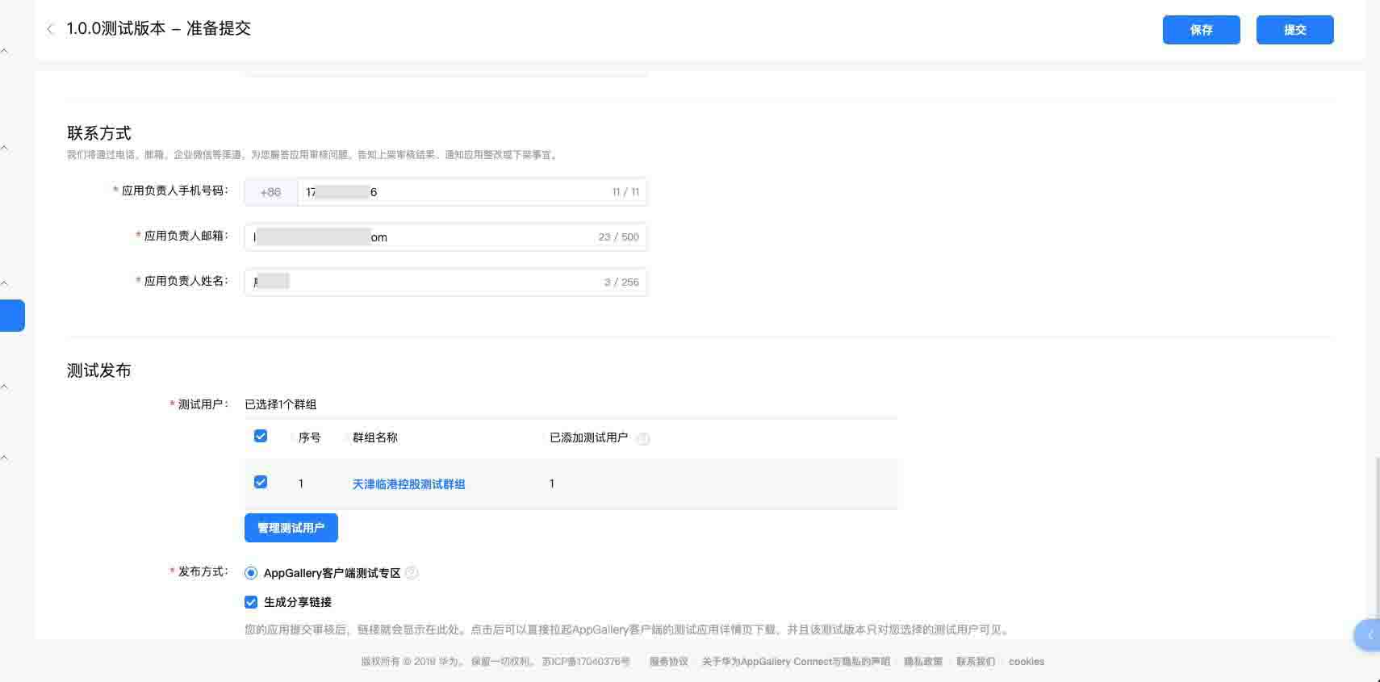Click help icon beside AppGallery客户端测试专区
1380x682 pixels.
tap(412, 573)
